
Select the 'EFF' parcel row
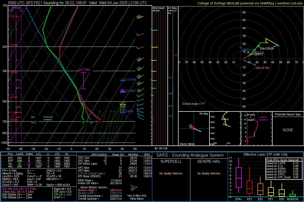tap(39, 161)
